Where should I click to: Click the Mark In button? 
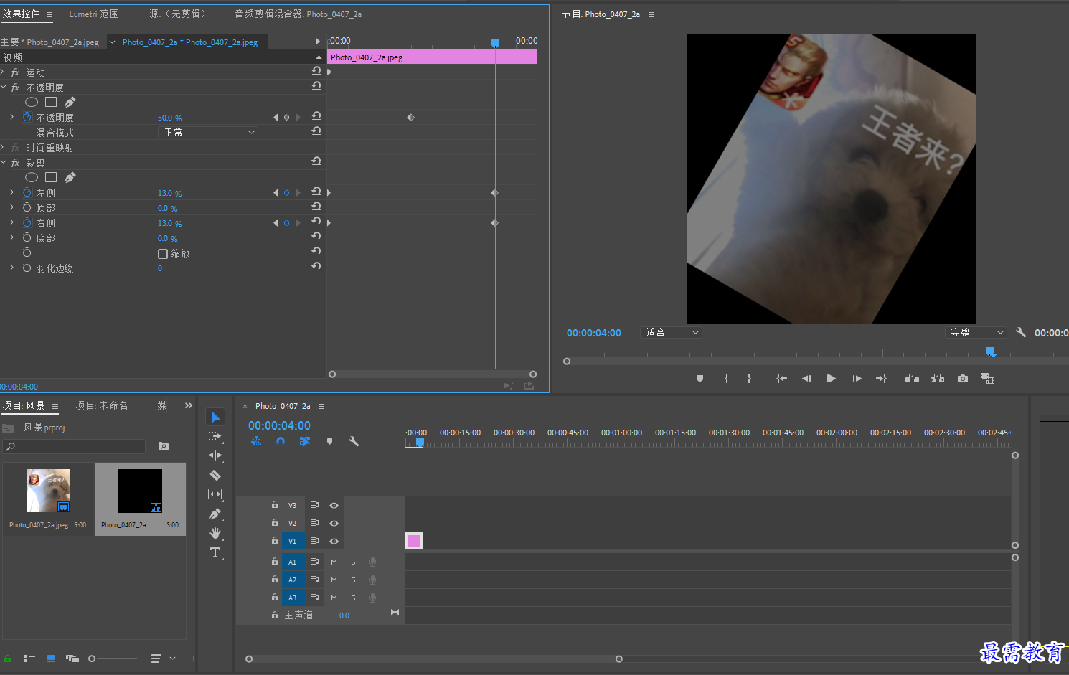pos(726,379)
